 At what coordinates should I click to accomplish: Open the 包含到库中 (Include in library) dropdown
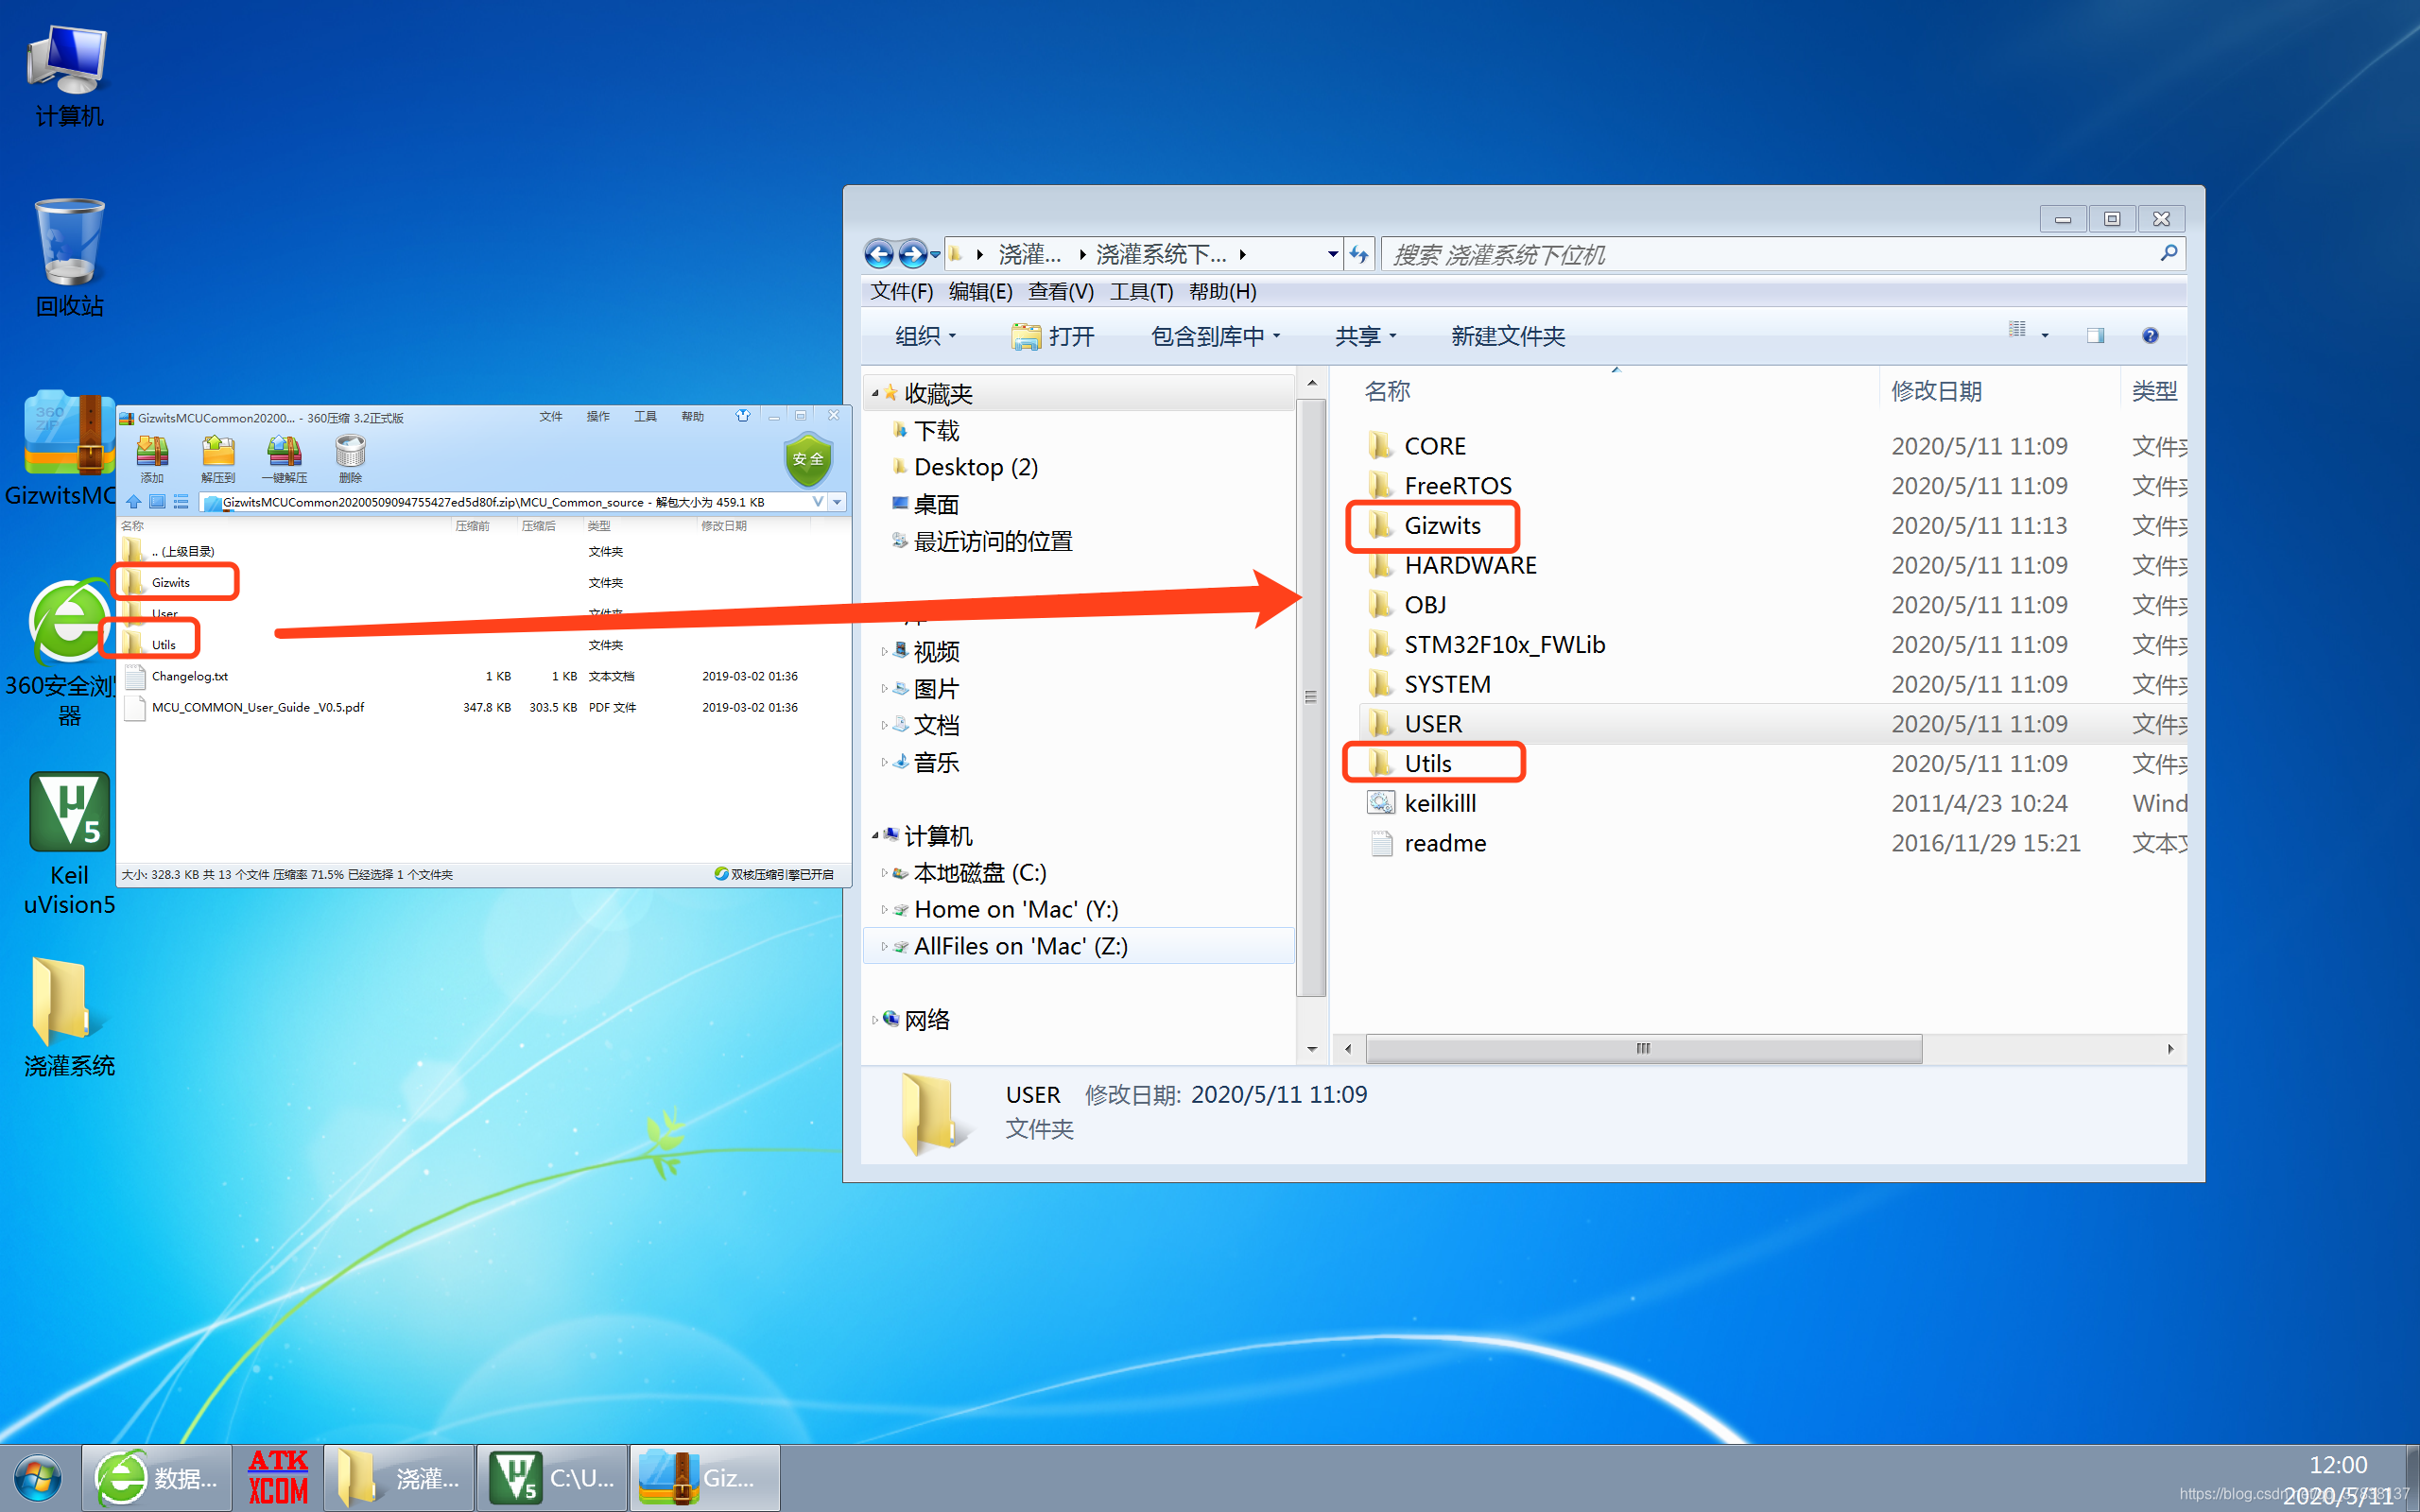pyautogui.click(x=1214, y=336)
